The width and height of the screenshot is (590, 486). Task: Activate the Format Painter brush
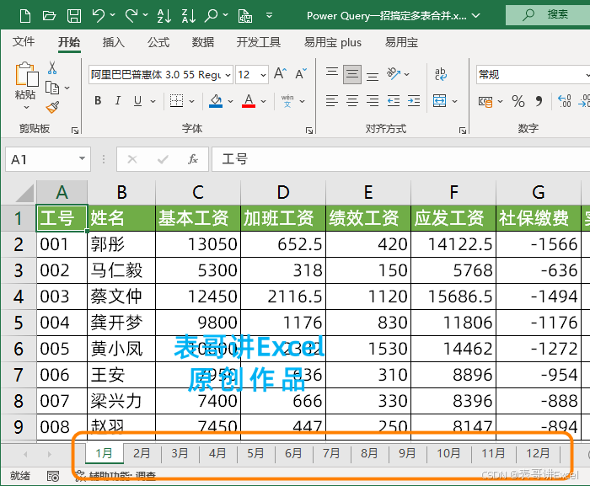tap(52, 108)
